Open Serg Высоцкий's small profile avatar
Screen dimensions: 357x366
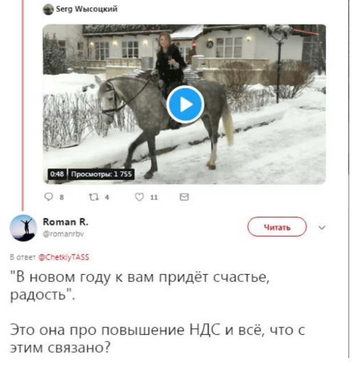tap(49, 10)
